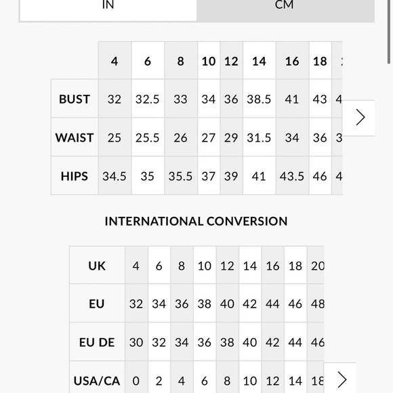Click the BUST row label
Viewport: 393px width, 393px height.
[x=75, y=98]
